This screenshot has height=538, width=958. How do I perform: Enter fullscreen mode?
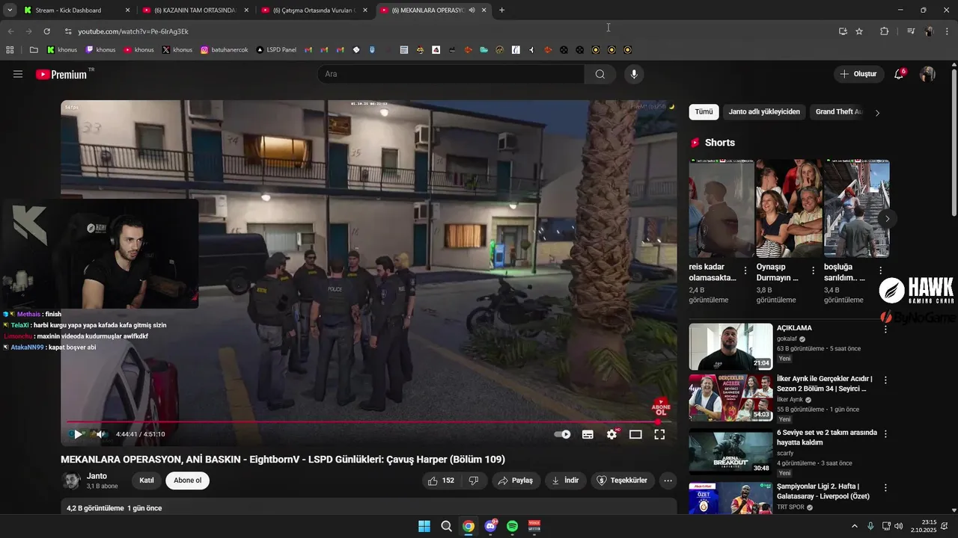[659, 434]
